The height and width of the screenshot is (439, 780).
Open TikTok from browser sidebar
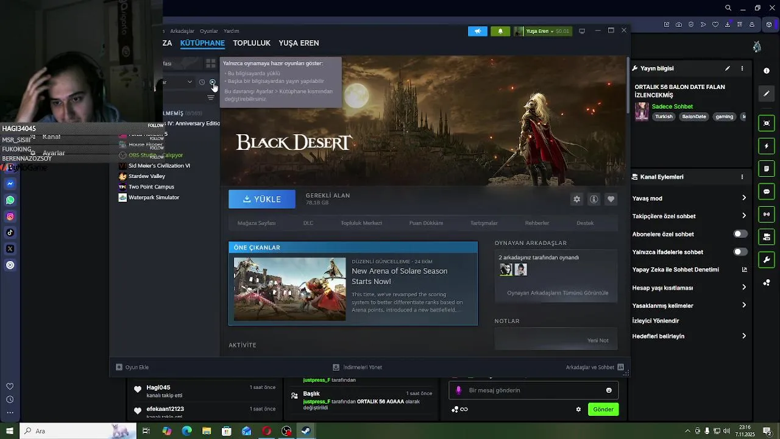tap(10, 232)
